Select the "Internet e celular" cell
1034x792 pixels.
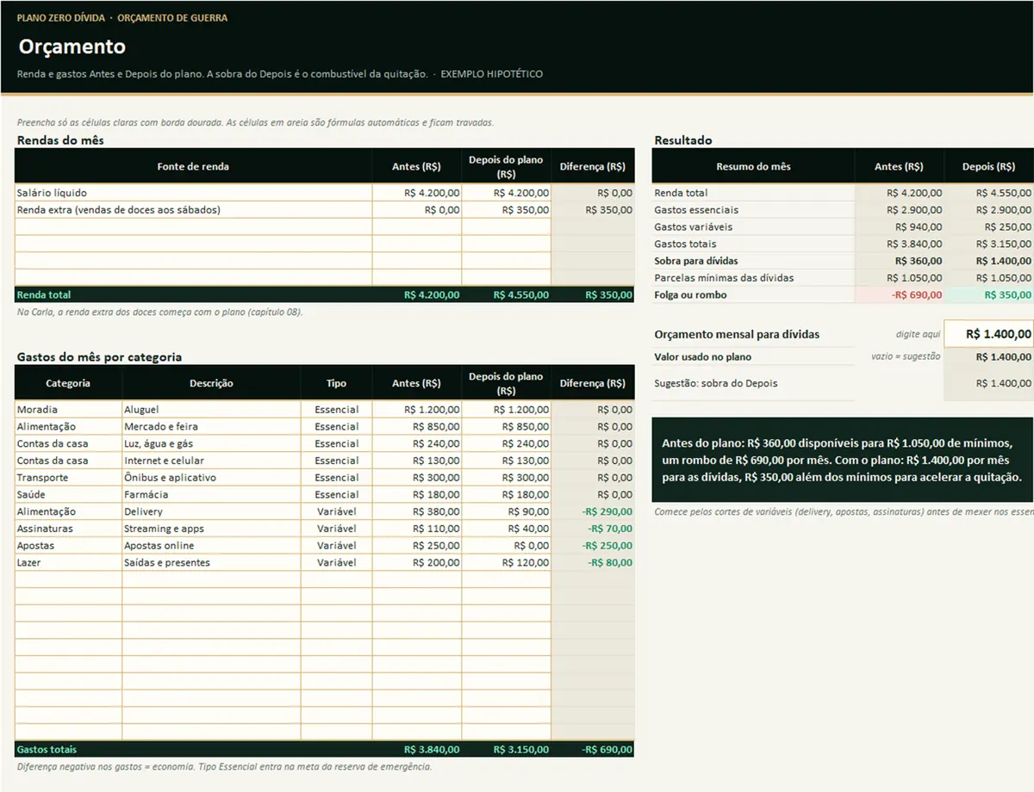(211, 461)
